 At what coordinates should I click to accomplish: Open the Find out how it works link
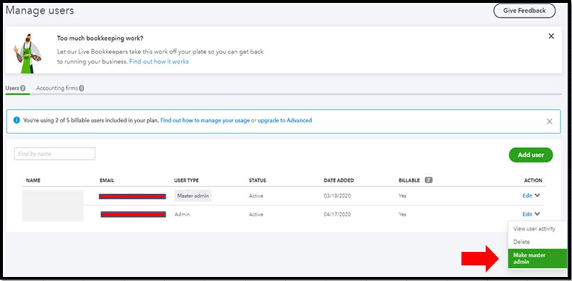(159, 61)
